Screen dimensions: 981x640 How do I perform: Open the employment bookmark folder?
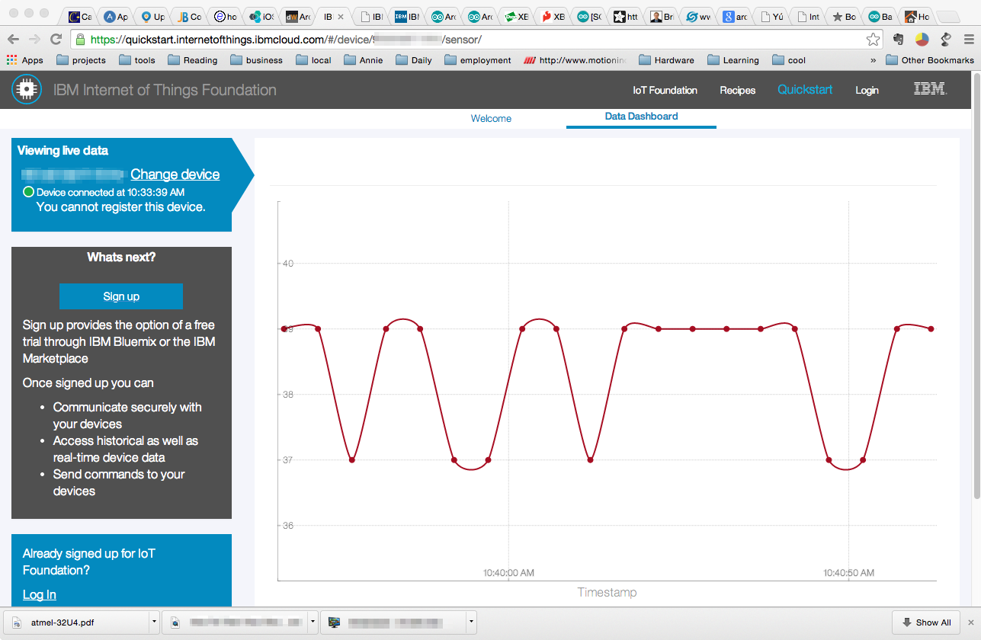477,60
